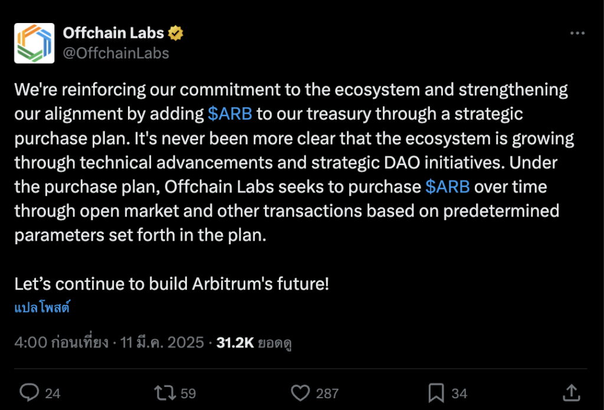Click the Offchain Labs profile avatar
Screen dimensions: 604x410
pyautogui.click(x=34, y=43)
